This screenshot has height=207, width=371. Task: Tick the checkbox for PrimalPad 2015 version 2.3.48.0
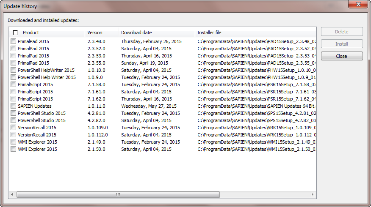13,41
